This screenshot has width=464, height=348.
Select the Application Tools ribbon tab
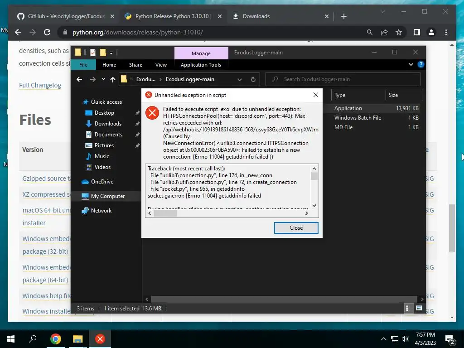[x=201, y=65]
